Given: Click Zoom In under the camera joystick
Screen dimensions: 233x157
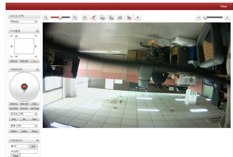Looking at the screenshot, I should 14,104.
